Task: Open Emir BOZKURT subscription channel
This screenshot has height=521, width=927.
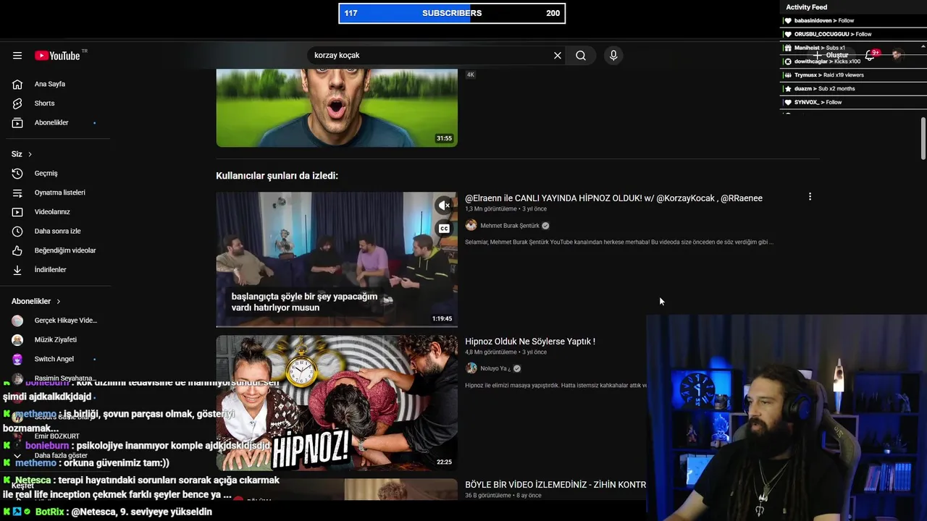Action: click(x=56, y=436)
